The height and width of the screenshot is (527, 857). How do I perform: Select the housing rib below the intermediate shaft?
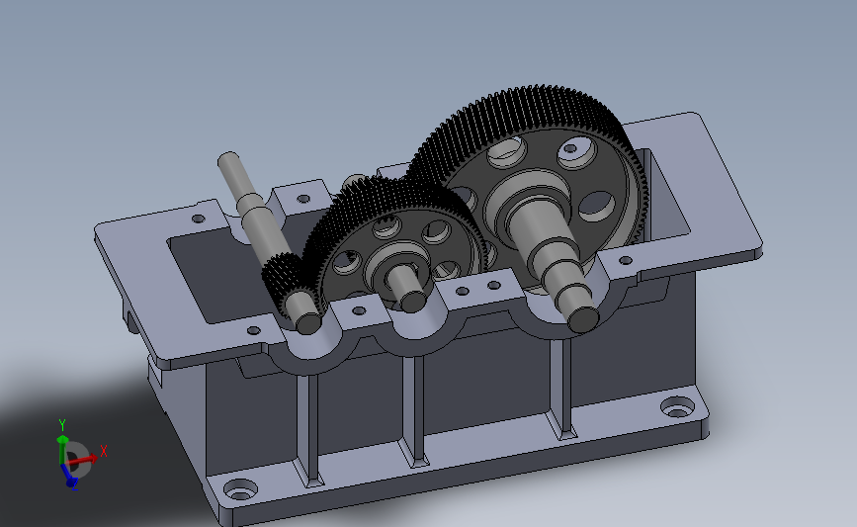415,409
